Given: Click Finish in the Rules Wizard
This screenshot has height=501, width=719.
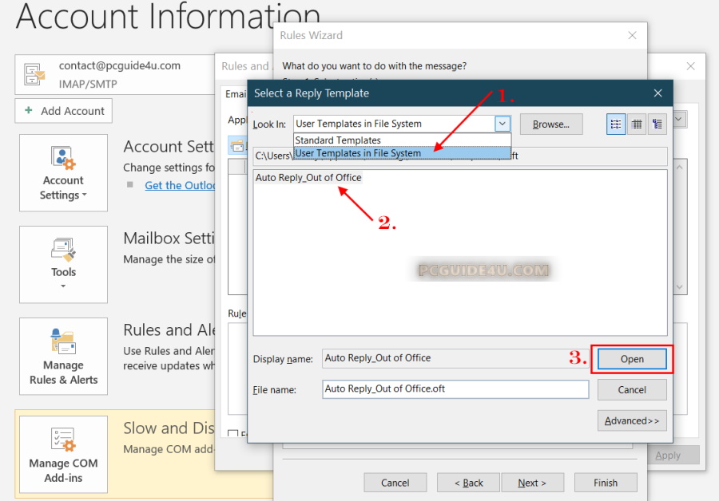Looking at the screenshot, I should click(x=605, y=483).
